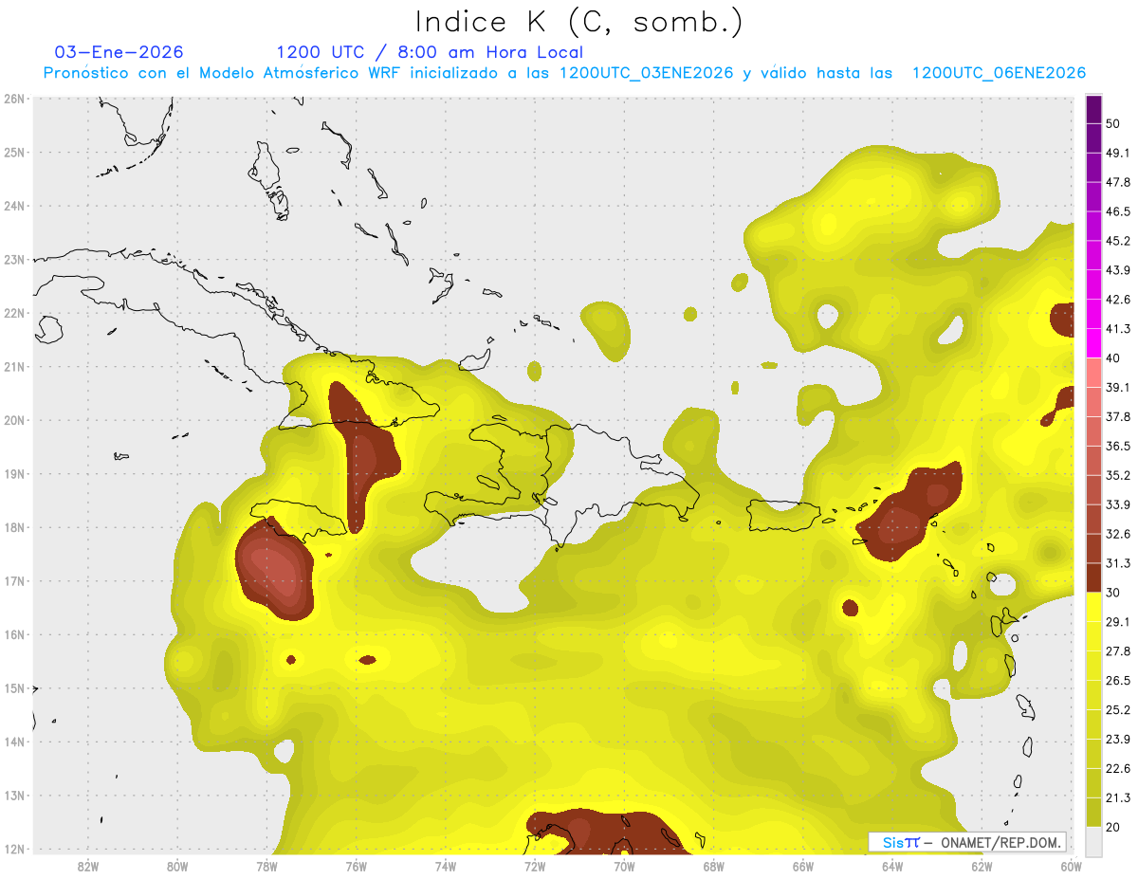Click the bright magenta swatch between 40 and 41.3
1138x879 pixels.
pos(1093,343)
